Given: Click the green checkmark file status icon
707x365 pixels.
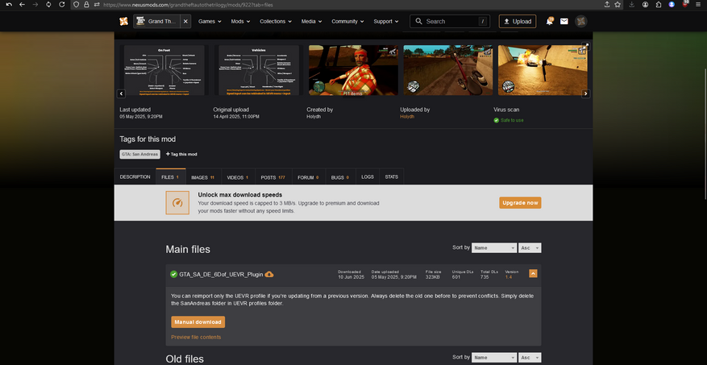Looking at the screenshot, I should point(173,275).
